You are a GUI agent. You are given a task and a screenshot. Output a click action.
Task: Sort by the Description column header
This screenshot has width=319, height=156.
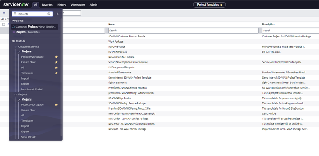[x=268, y=24]
